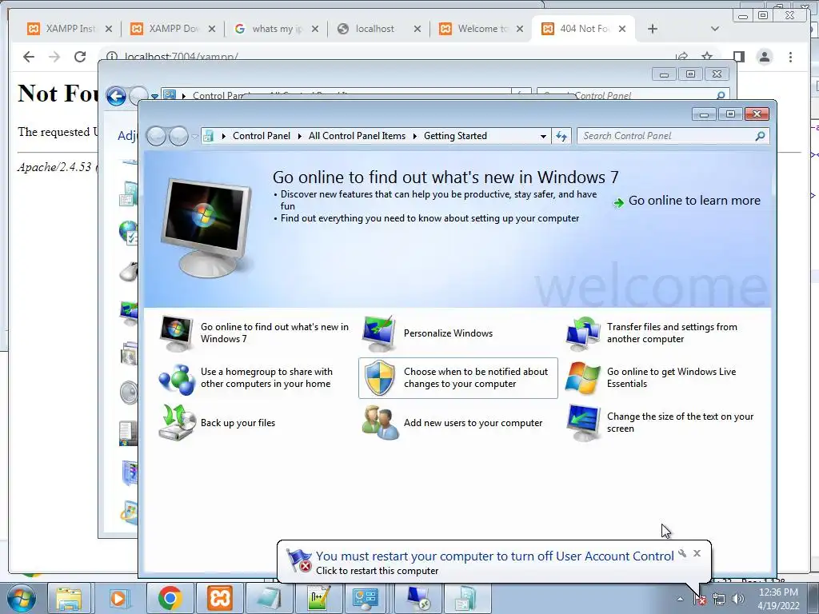Click the Search Control Panel field in Getting Started window
Viewport: 819px width, 614px height.
point(666,136)
